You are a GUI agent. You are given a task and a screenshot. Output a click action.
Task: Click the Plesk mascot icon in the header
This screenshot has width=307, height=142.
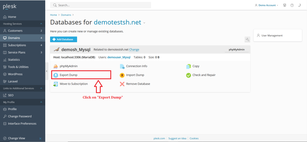tap(285, 5)
